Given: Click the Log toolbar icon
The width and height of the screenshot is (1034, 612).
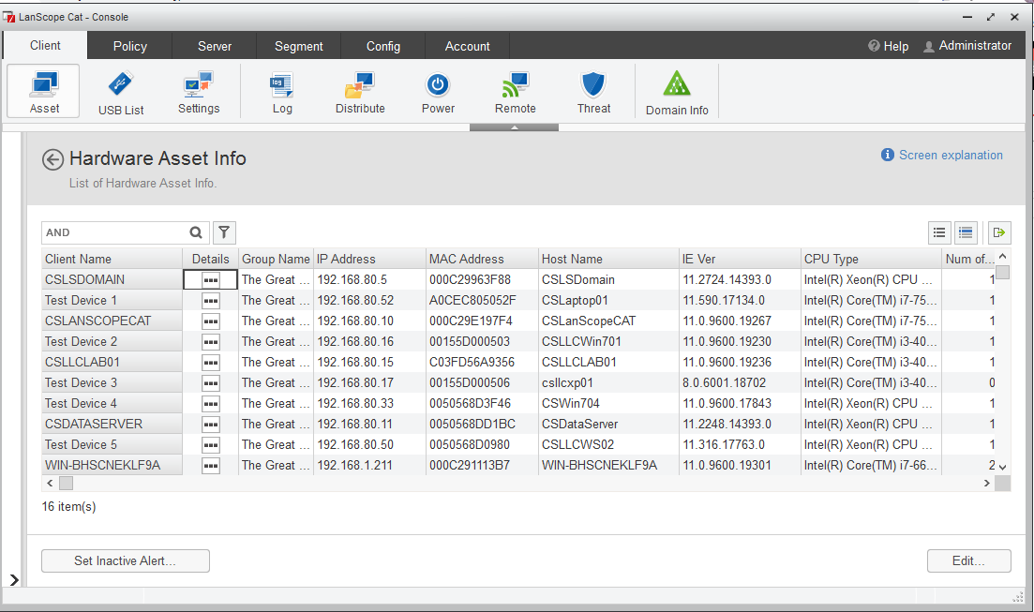Looking at the screenshot, I should tap(282, 92).
